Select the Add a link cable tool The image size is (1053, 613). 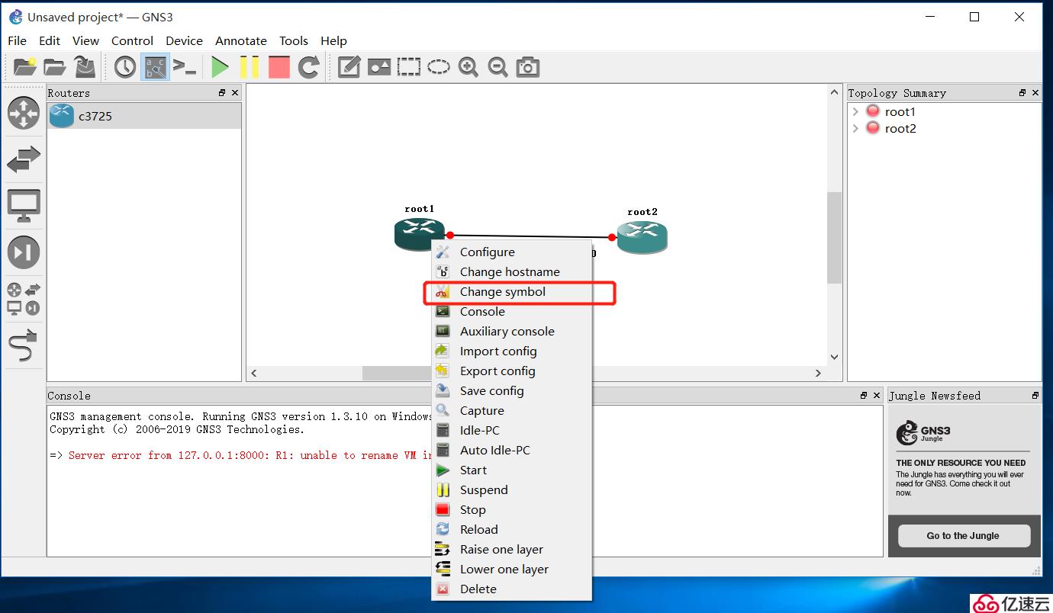coord(24,345)
